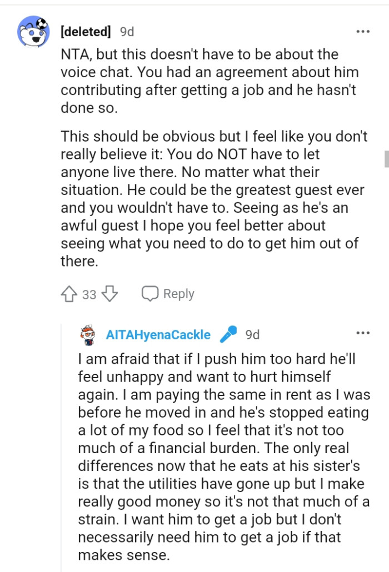Click the 9d timestamp on the reply
The image size is (389, 572).
[x=254, y=334]
